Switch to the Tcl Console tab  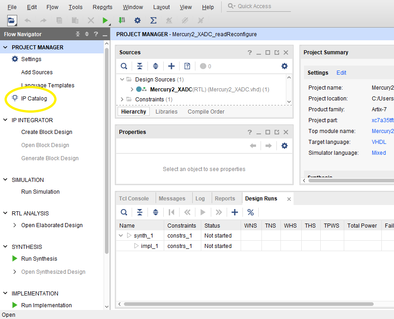[134, 199]
